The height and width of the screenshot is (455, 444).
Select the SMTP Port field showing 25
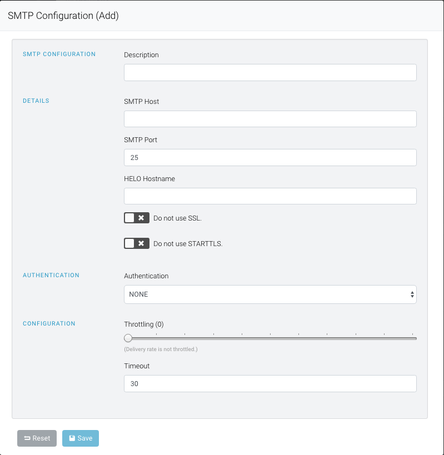coord(270,158)
